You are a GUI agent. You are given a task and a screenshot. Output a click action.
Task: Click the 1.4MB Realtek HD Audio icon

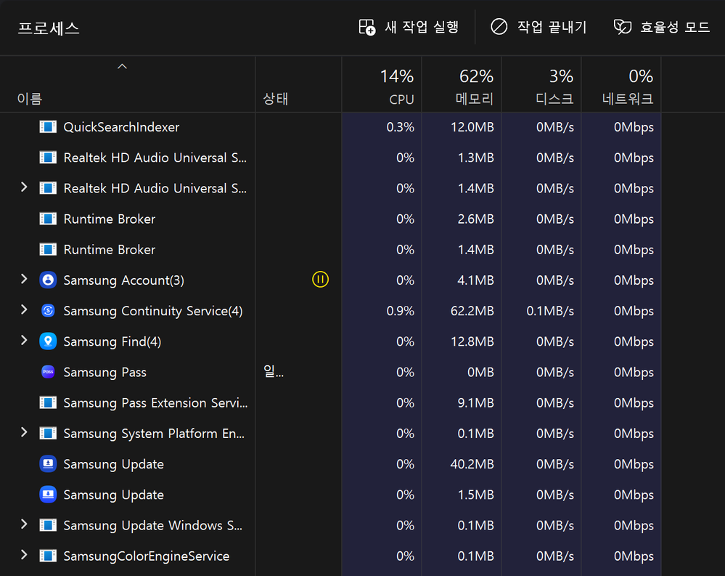coord(48,188)
